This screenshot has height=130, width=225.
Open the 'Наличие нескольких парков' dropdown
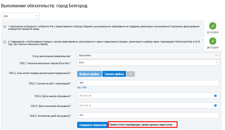148,62
